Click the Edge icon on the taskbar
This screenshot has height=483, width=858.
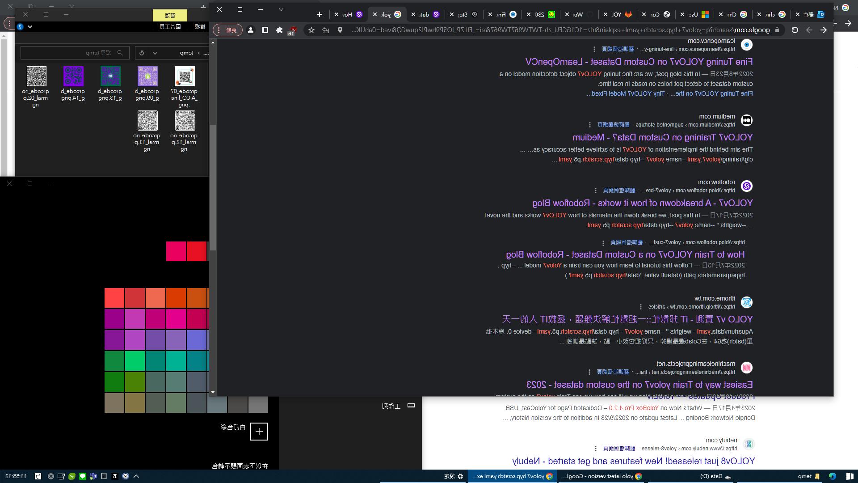tap(832, 476)
